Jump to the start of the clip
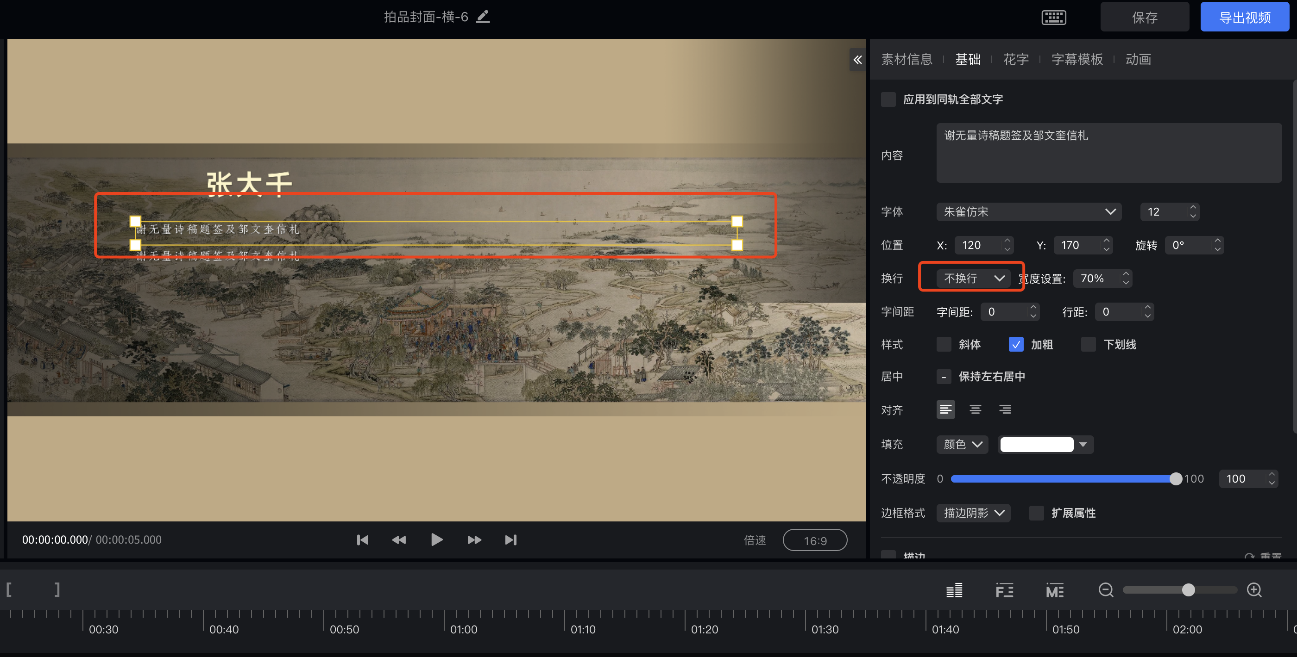 (363, 540)
